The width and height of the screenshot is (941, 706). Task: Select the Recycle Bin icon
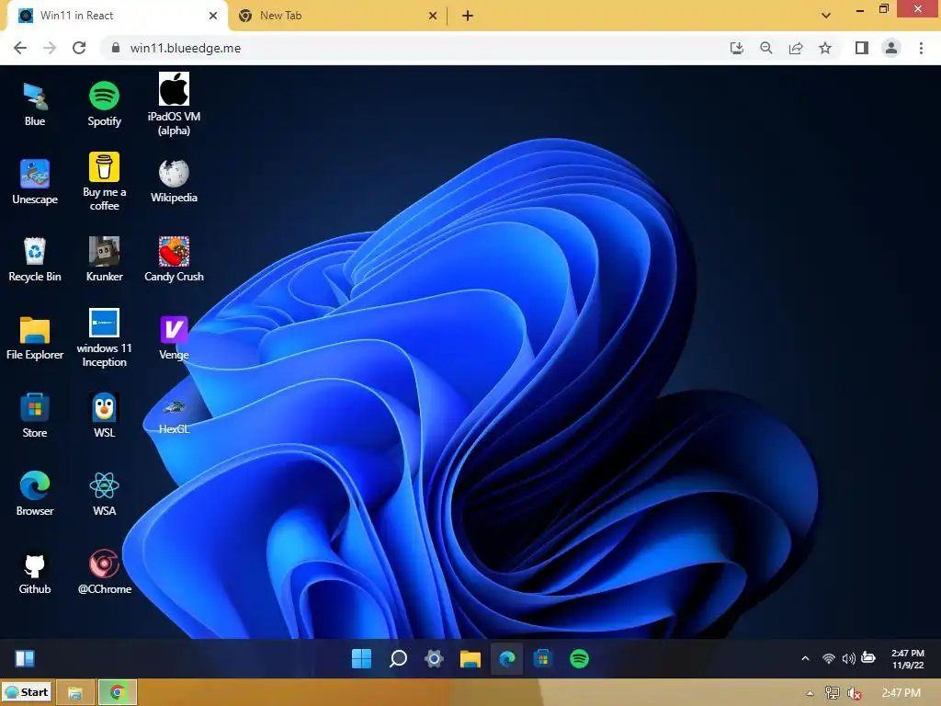pyautogui.click(x=35, y=259)
